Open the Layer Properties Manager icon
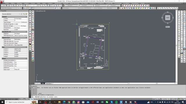The width and height of the screenshot is (186, 104). [24, 8]
